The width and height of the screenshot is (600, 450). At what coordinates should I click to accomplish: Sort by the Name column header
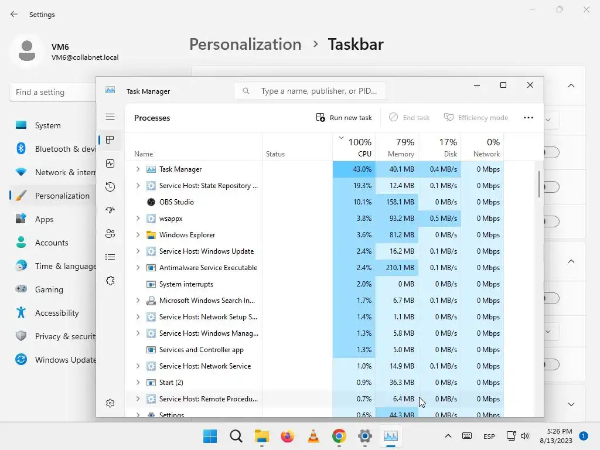tap(193, 147)
